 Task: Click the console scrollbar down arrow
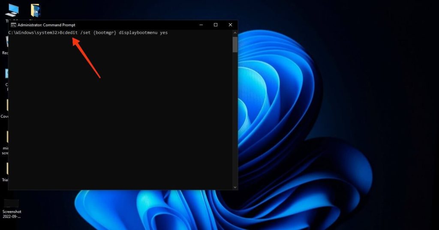[235, 187]
